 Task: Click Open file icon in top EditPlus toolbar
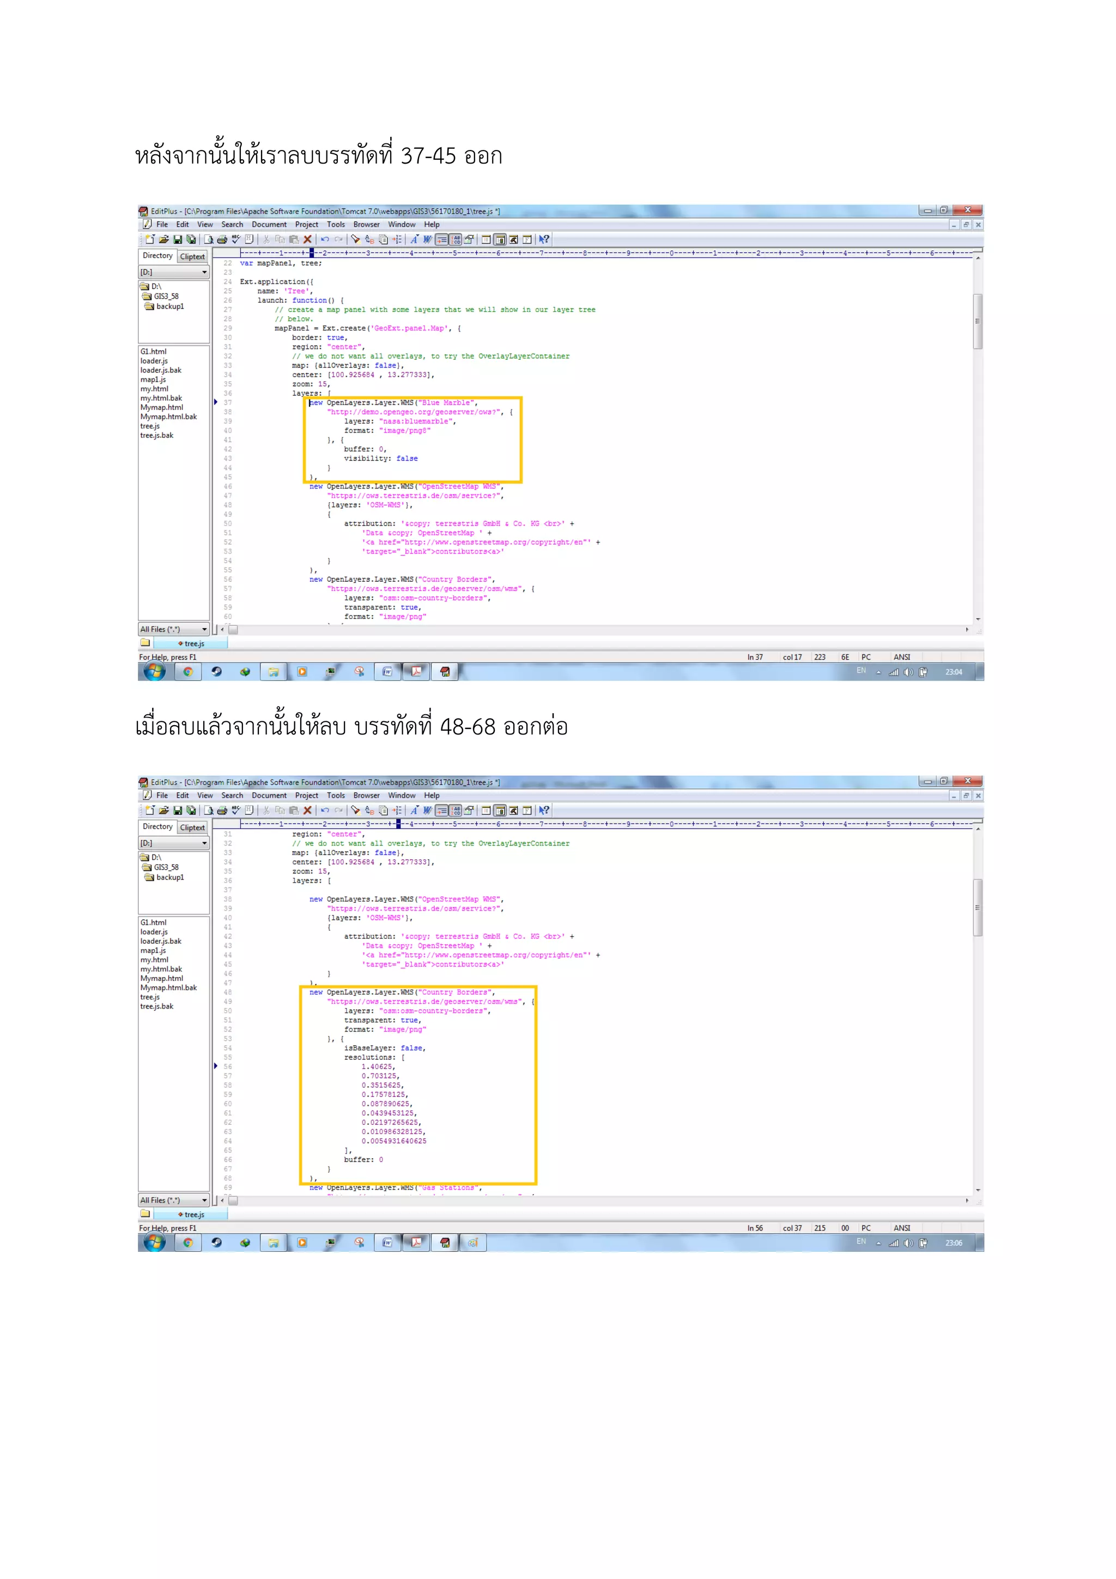163,239
